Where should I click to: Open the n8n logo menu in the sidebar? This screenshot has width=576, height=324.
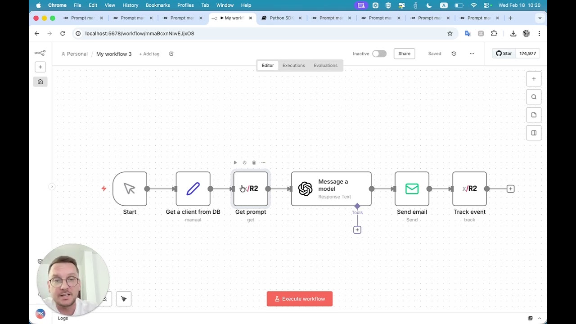coord(40,53)
